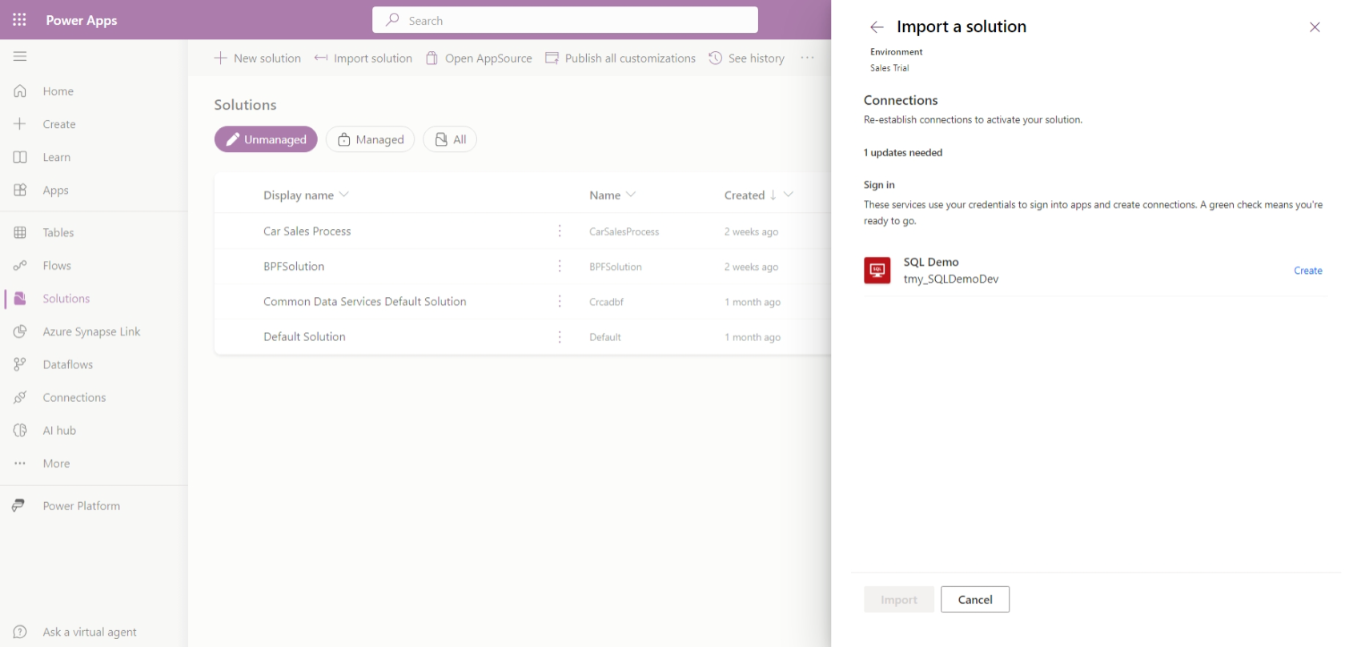
Task: Click the See history clock icon
Action: pos(715,58)
